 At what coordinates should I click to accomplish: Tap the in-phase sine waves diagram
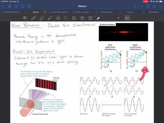(90, 96)
